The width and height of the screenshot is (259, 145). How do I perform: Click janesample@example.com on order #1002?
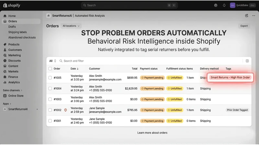pyautogui.click(x=105, y=112)
